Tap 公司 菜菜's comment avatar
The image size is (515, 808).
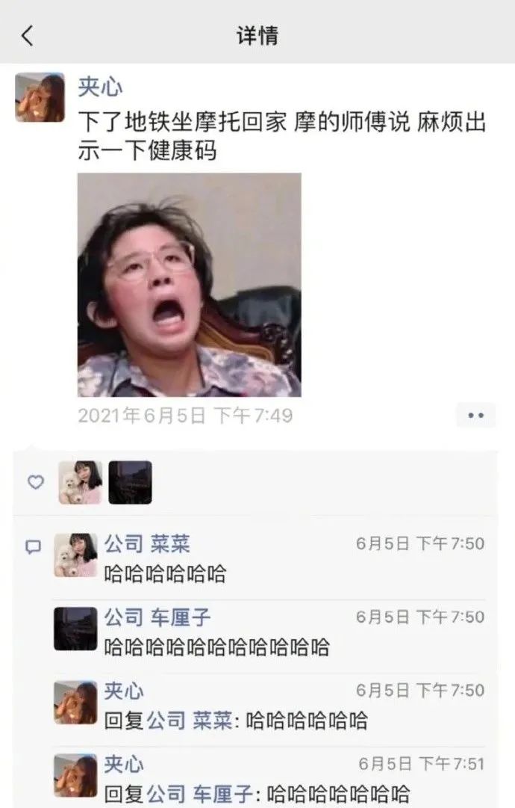[x=75, y=555]
